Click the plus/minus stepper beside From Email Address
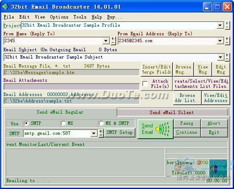This screenshot has height=189, width=234. pos(227,40)
